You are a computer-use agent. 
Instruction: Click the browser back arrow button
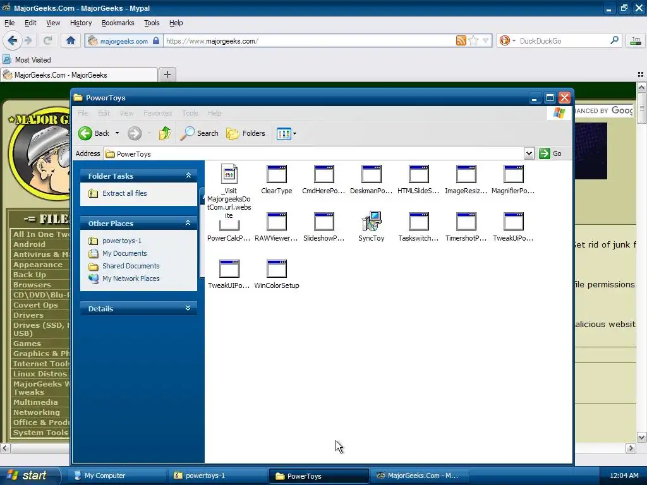pyautogui.click(x=12, y=40)
